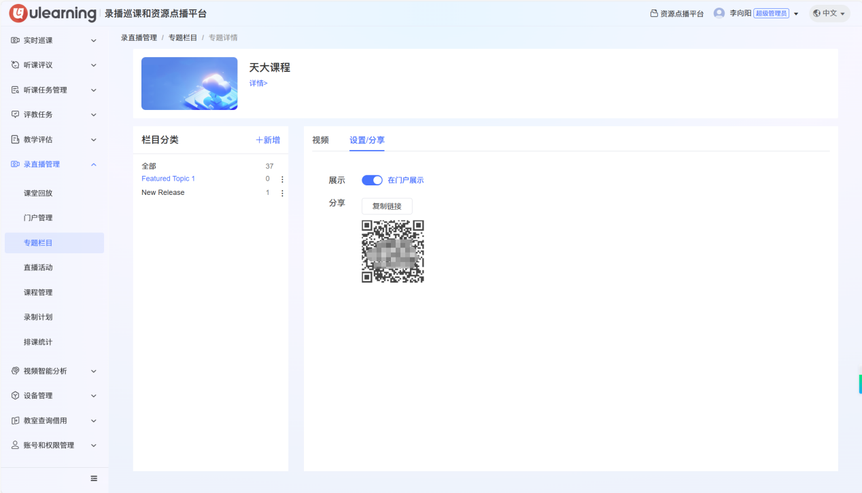The height and width of the screenshot is (493, 862).
Task: Open the 实时巡课 sidebar section
Action: [x=41, y=39]
